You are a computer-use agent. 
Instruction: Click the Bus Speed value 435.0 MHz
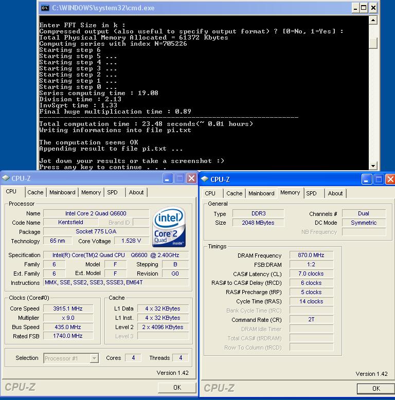coord(68,327)
